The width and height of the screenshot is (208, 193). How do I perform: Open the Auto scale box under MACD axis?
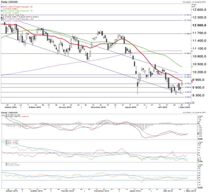tap(200, 139)
